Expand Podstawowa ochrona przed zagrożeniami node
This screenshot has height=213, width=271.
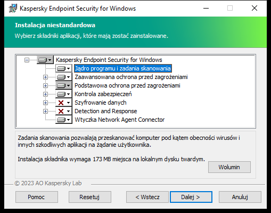(45, 85)
